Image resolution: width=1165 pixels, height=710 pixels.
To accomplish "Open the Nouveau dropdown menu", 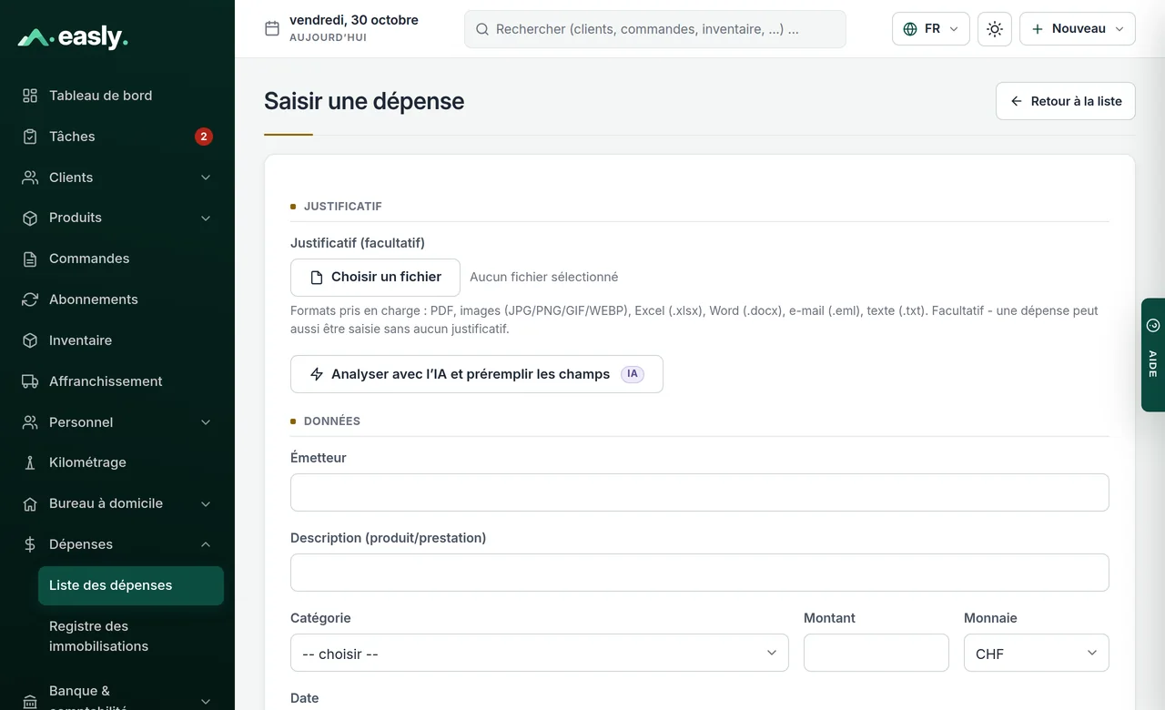I will click(x=1078, y=29).
